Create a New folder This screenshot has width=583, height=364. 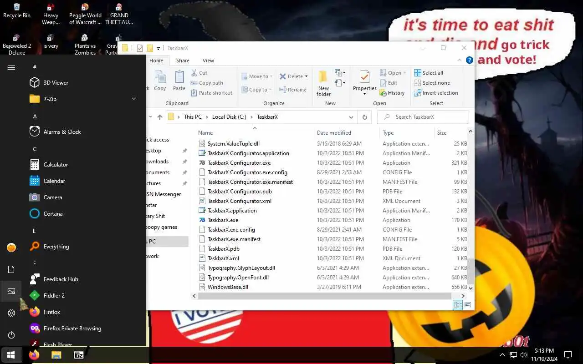(323, 83)
